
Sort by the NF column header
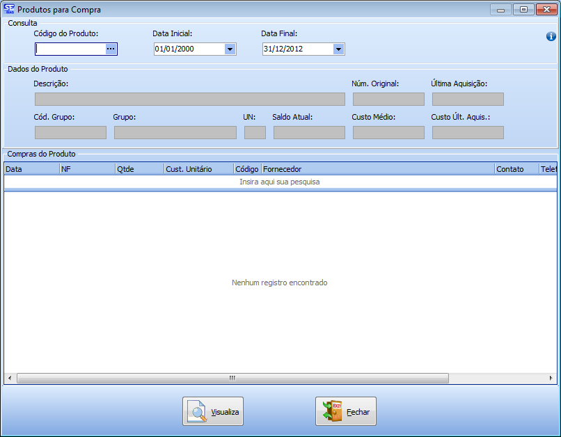point(87,169)
